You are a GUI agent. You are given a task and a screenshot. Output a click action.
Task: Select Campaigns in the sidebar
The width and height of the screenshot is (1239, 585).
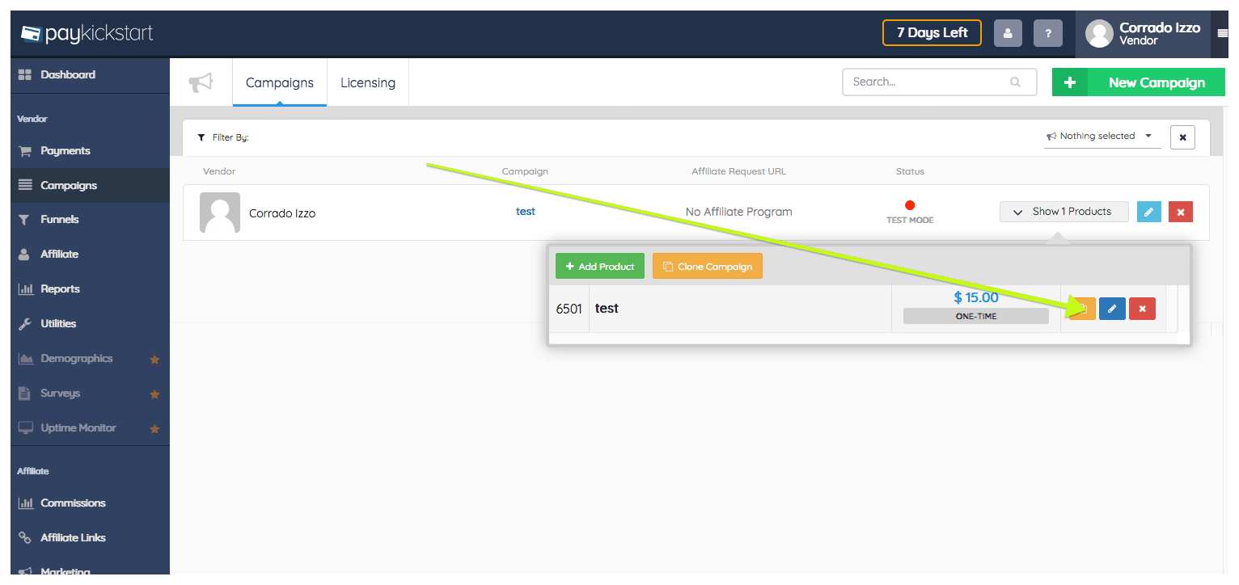click(x=90, y=185)
